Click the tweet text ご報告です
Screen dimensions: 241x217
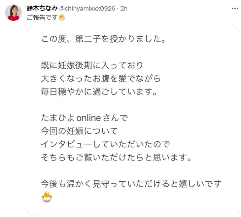[x=42, y=18]
